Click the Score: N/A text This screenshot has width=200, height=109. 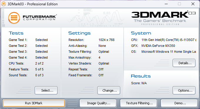coord(139,83)
